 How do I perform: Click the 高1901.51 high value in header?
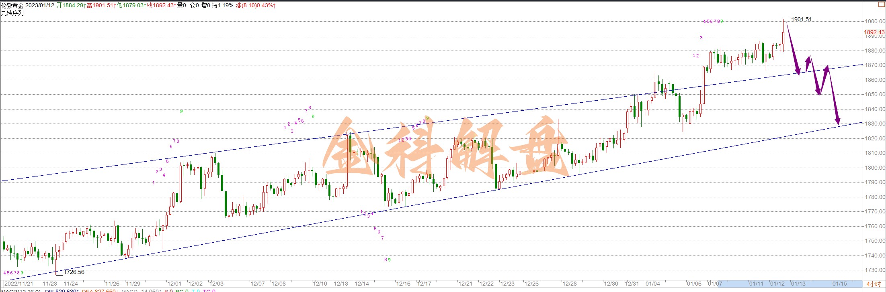(x=101, y=6)
